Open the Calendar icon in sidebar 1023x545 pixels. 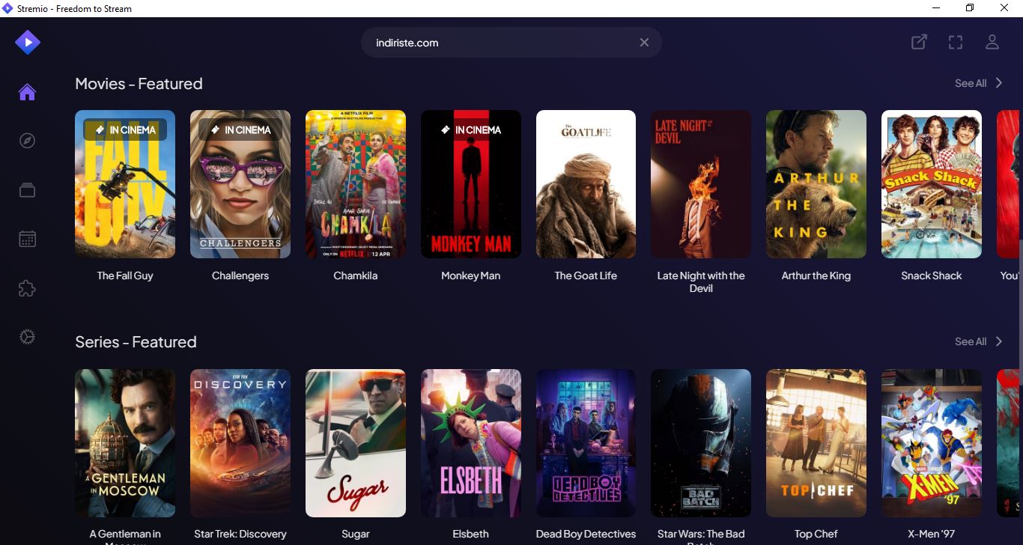click(x=27, y=240)
